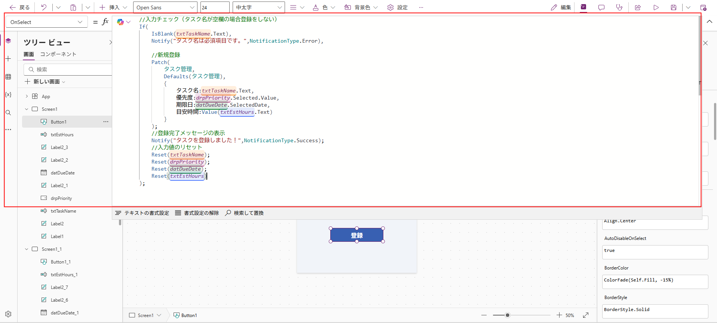
Task: Click テキストの書式設定 button
Action: click(x=142, y=213)
